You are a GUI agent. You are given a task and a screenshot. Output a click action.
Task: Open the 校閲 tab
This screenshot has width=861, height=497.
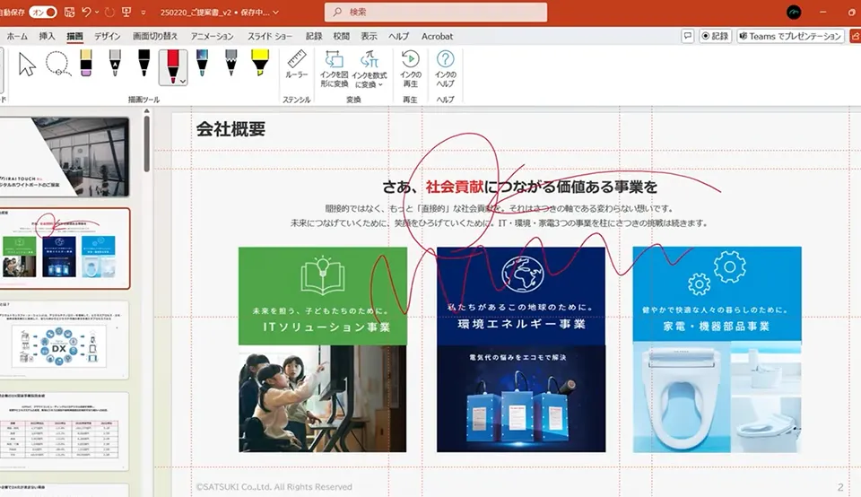[x=341, y=36]
